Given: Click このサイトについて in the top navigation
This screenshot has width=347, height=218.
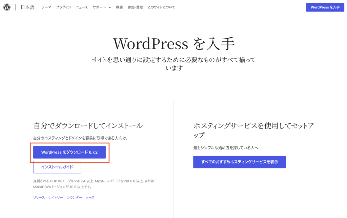Looking at the screenshot, I should 161,7.
